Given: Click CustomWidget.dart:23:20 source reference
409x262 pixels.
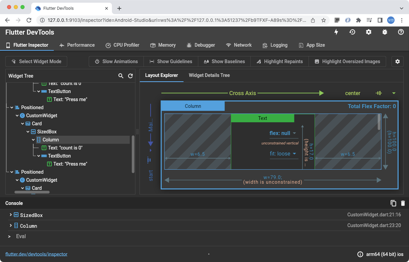Looking at the screenshot, I should pyautogui.click(x=374, y=225).
